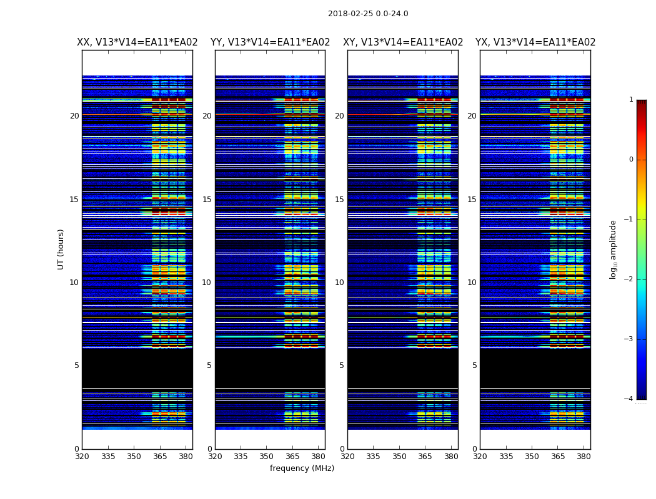Click the UT (hours) axis label
This screenshot has width=656, height=499.
pos(61,249)
